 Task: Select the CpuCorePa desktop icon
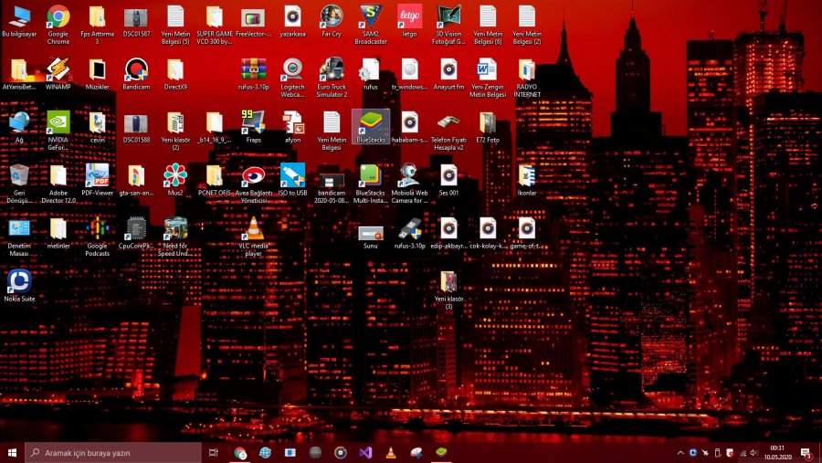coord(136,233)
